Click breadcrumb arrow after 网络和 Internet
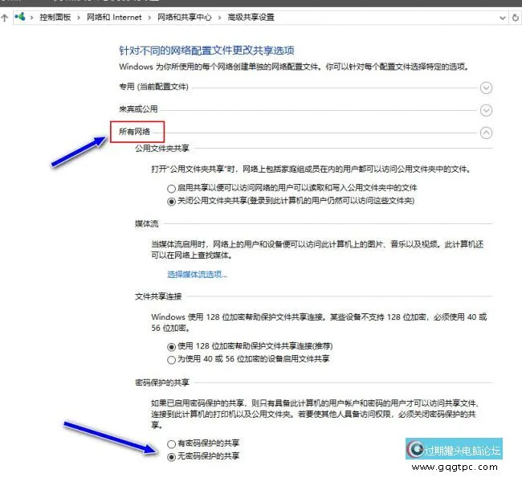Viewport: 522px width, 482px height. point(148,16)
